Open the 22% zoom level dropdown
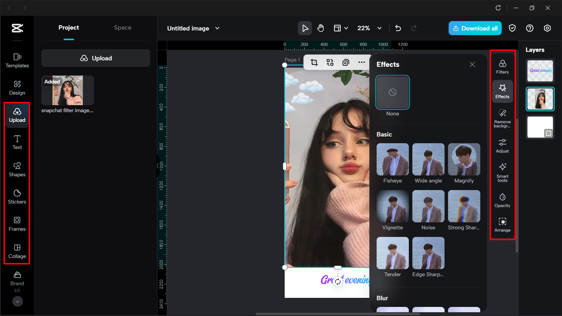The width and height of the screenshot is (562, 316). 380,28
